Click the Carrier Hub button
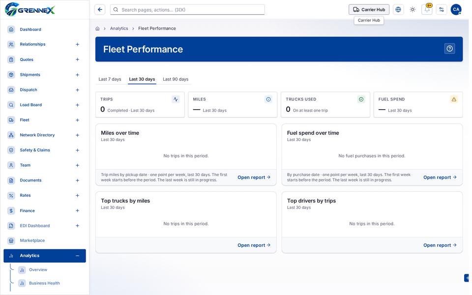The height and width of the screenshot is (295, 472). point(369,9)
